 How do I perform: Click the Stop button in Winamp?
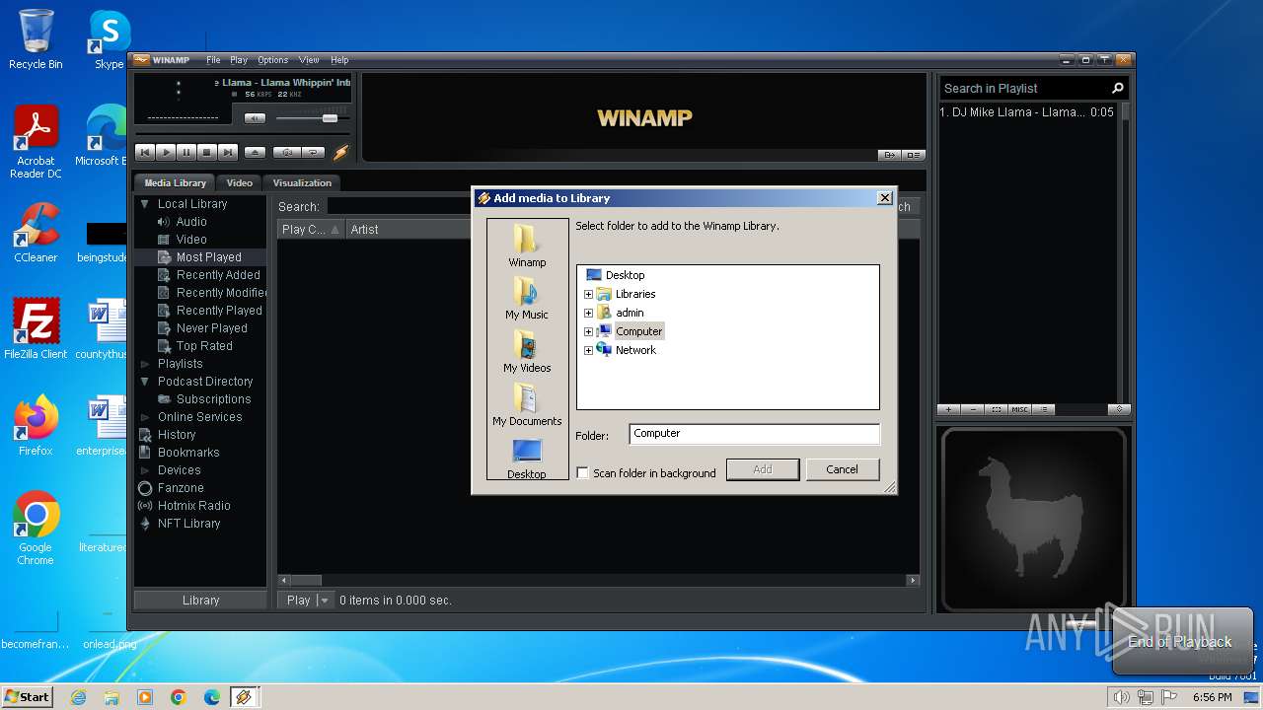207,153
